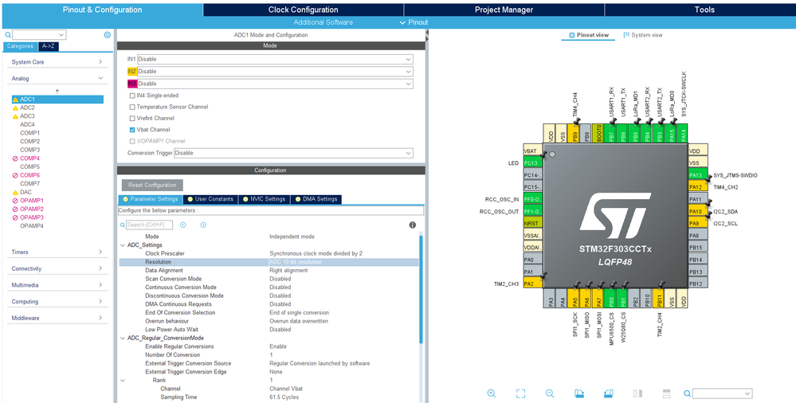
Task: Switch to the NVIC Settings tab
Action: point(264,199)
